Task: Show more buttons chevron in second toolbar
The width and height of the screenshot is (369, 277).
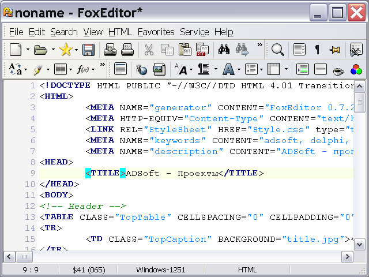Action: [x=103, y=64]
